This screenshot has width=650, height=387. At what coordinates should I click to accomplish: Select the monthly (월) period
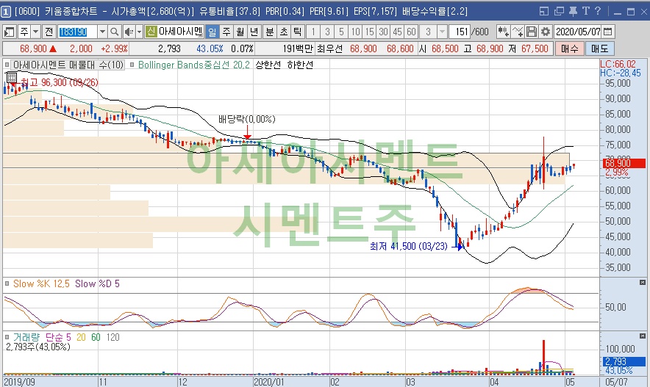[240, 32]
